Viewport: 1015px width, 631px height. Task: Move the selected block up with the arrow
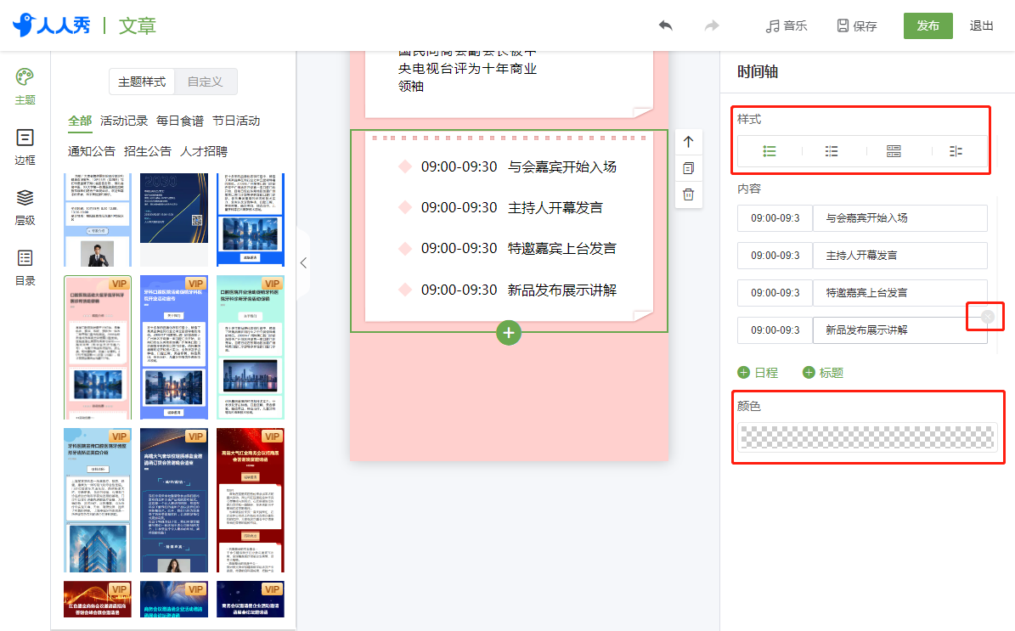688,143
